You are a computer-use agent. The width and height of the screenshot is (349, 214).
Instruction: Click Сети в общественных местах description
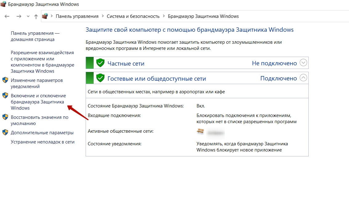click(156, 92)
